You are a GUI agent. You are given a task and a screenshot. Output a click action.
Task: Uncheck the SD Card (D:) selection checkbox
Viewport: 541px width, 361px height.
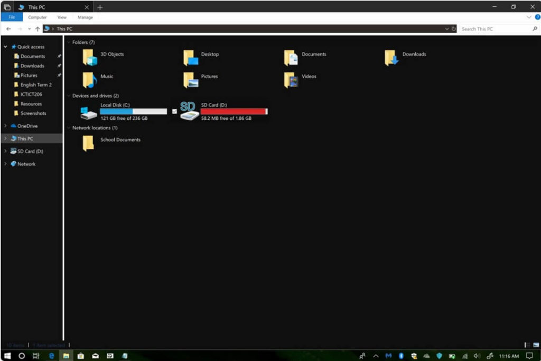(174, 111)
